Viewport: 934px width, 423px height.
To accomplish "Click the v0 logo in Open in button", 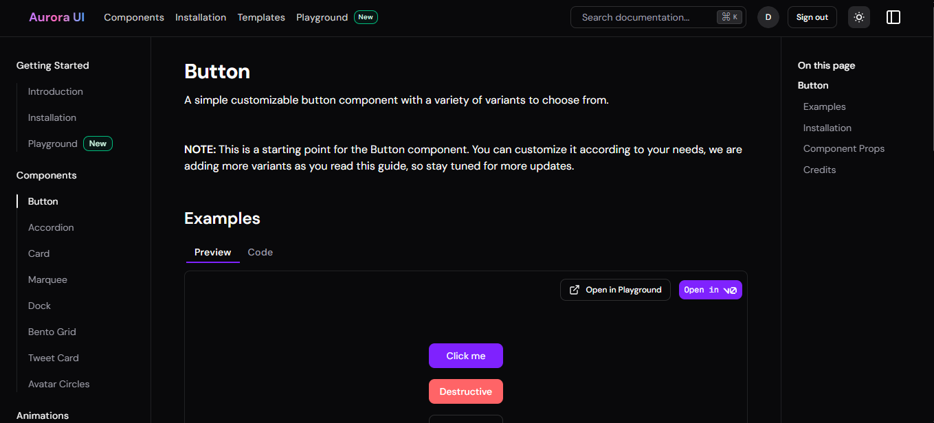I will 731,290.
